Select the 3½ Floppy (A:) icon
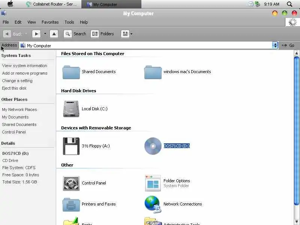The width and height of the screenshot is (300, 225). click(x=71, y=146)
